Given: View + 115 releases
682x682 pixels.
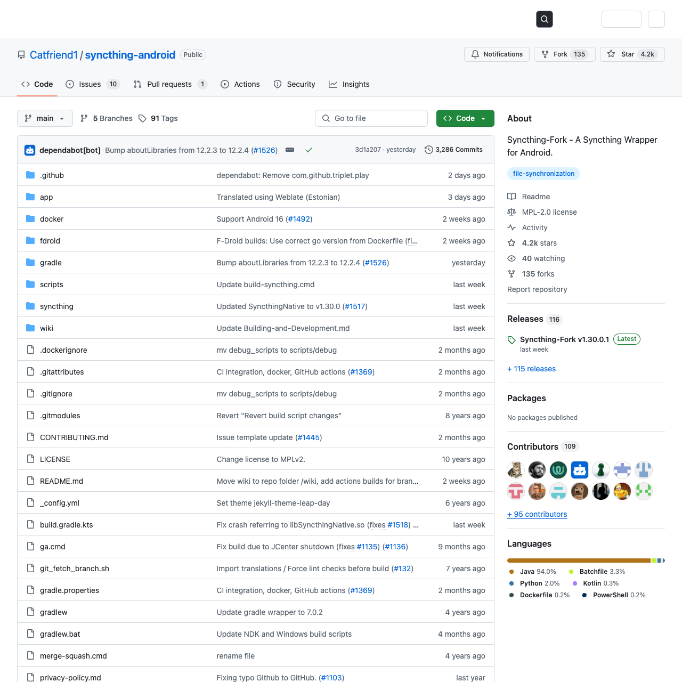Looking at the screenshot, I should 531,369.
